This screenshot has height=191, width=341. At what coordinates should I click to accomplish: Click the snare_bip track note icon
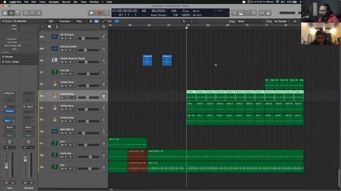pyautogui.click(x=54, y=155)
